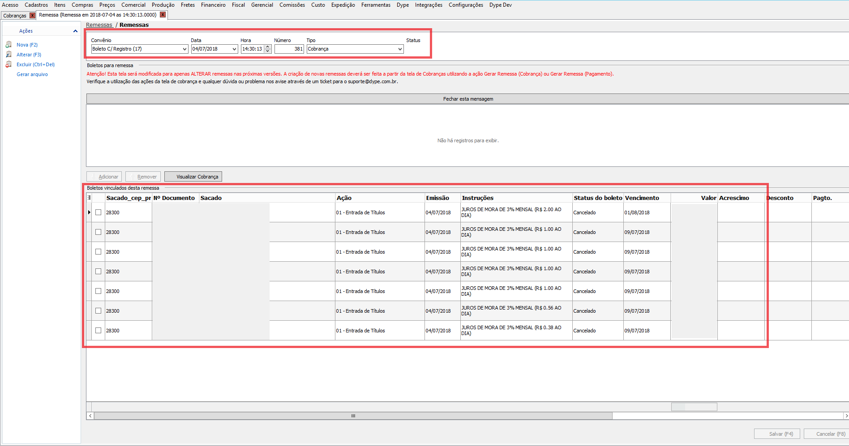Open the Cadastros menu

(x=36, y=5)
